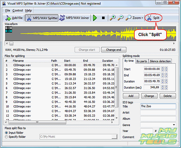Switch to MP3/WAV Joiner mode

[x=74, y=18]
